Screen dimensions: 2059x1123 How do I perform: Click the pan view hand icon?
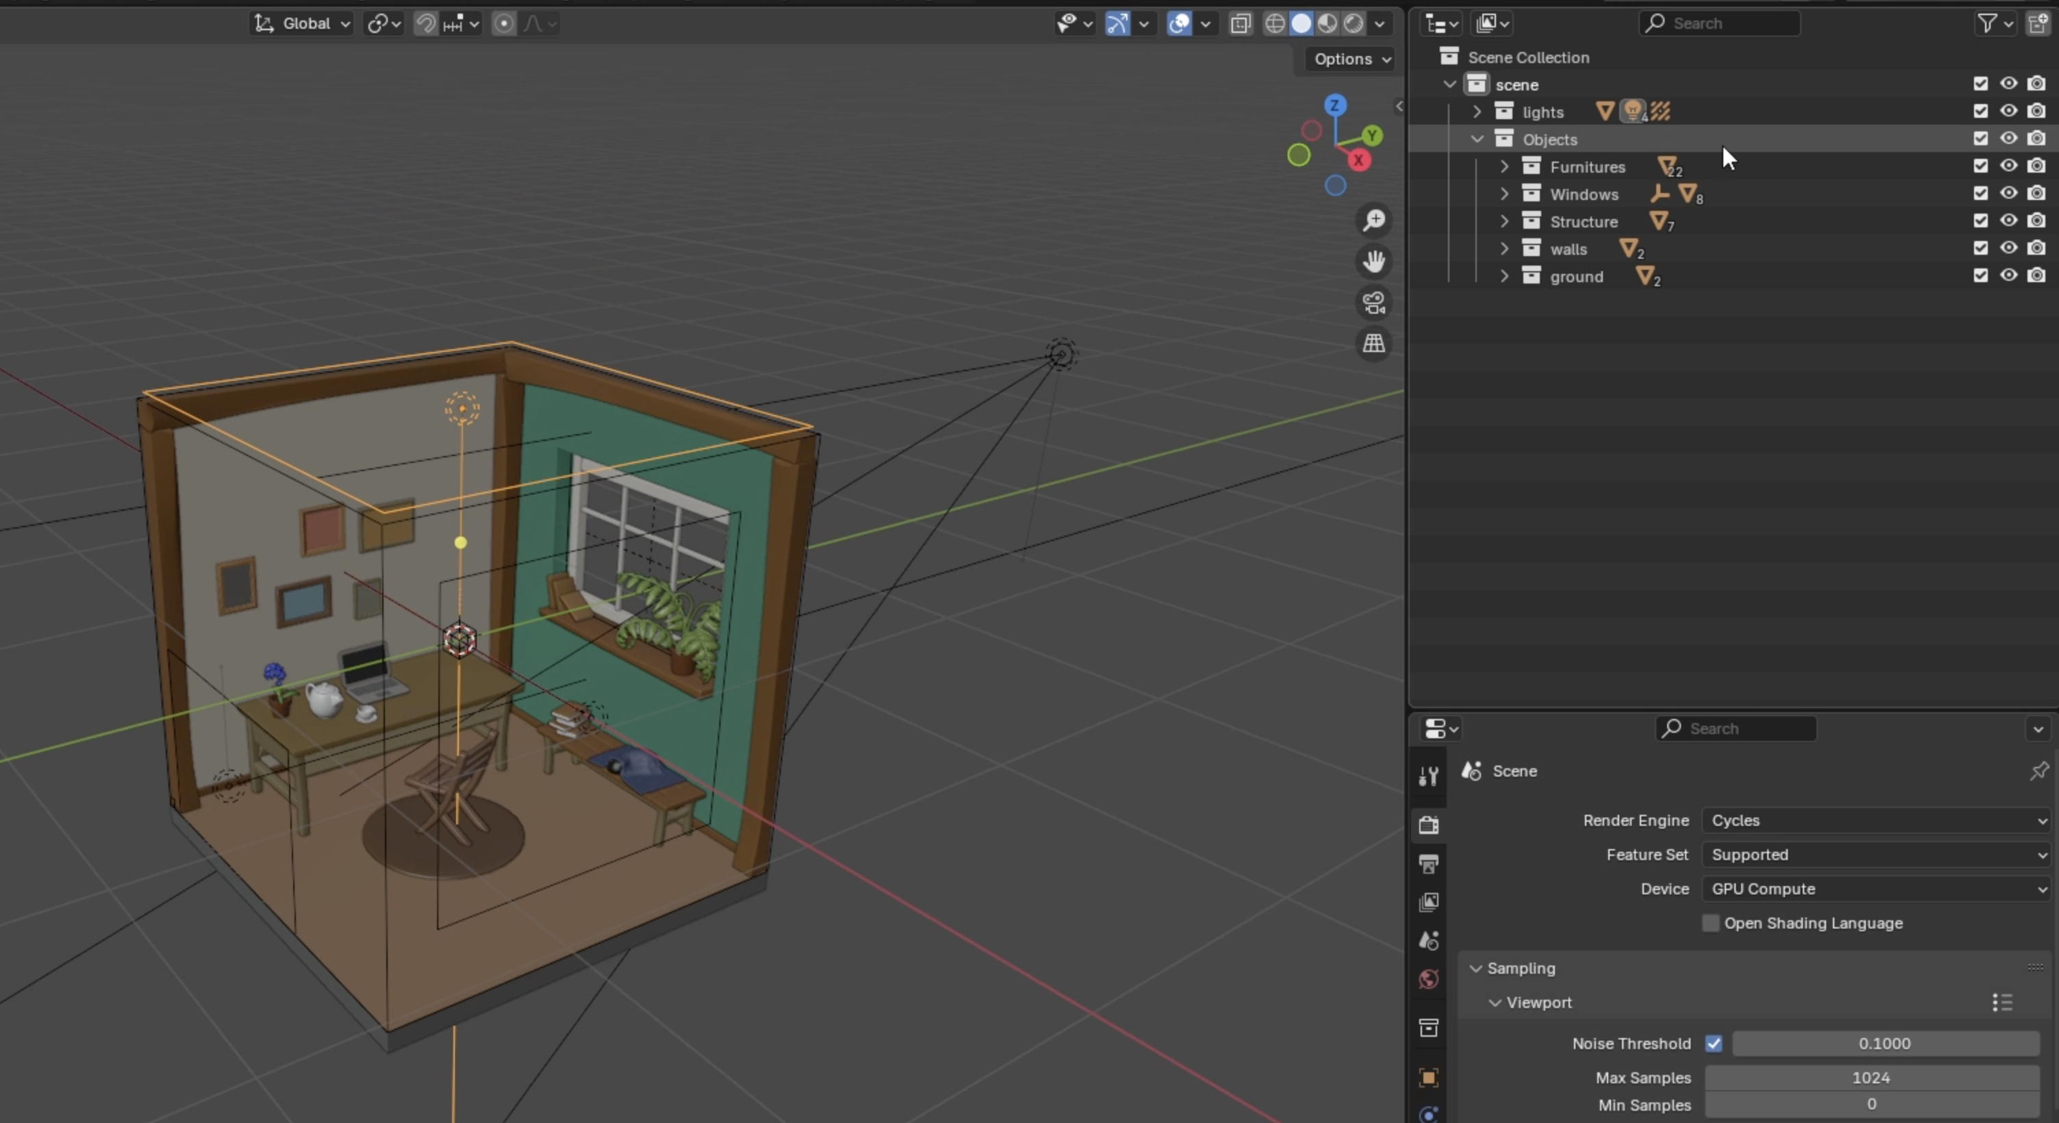tap(1374, 262)
